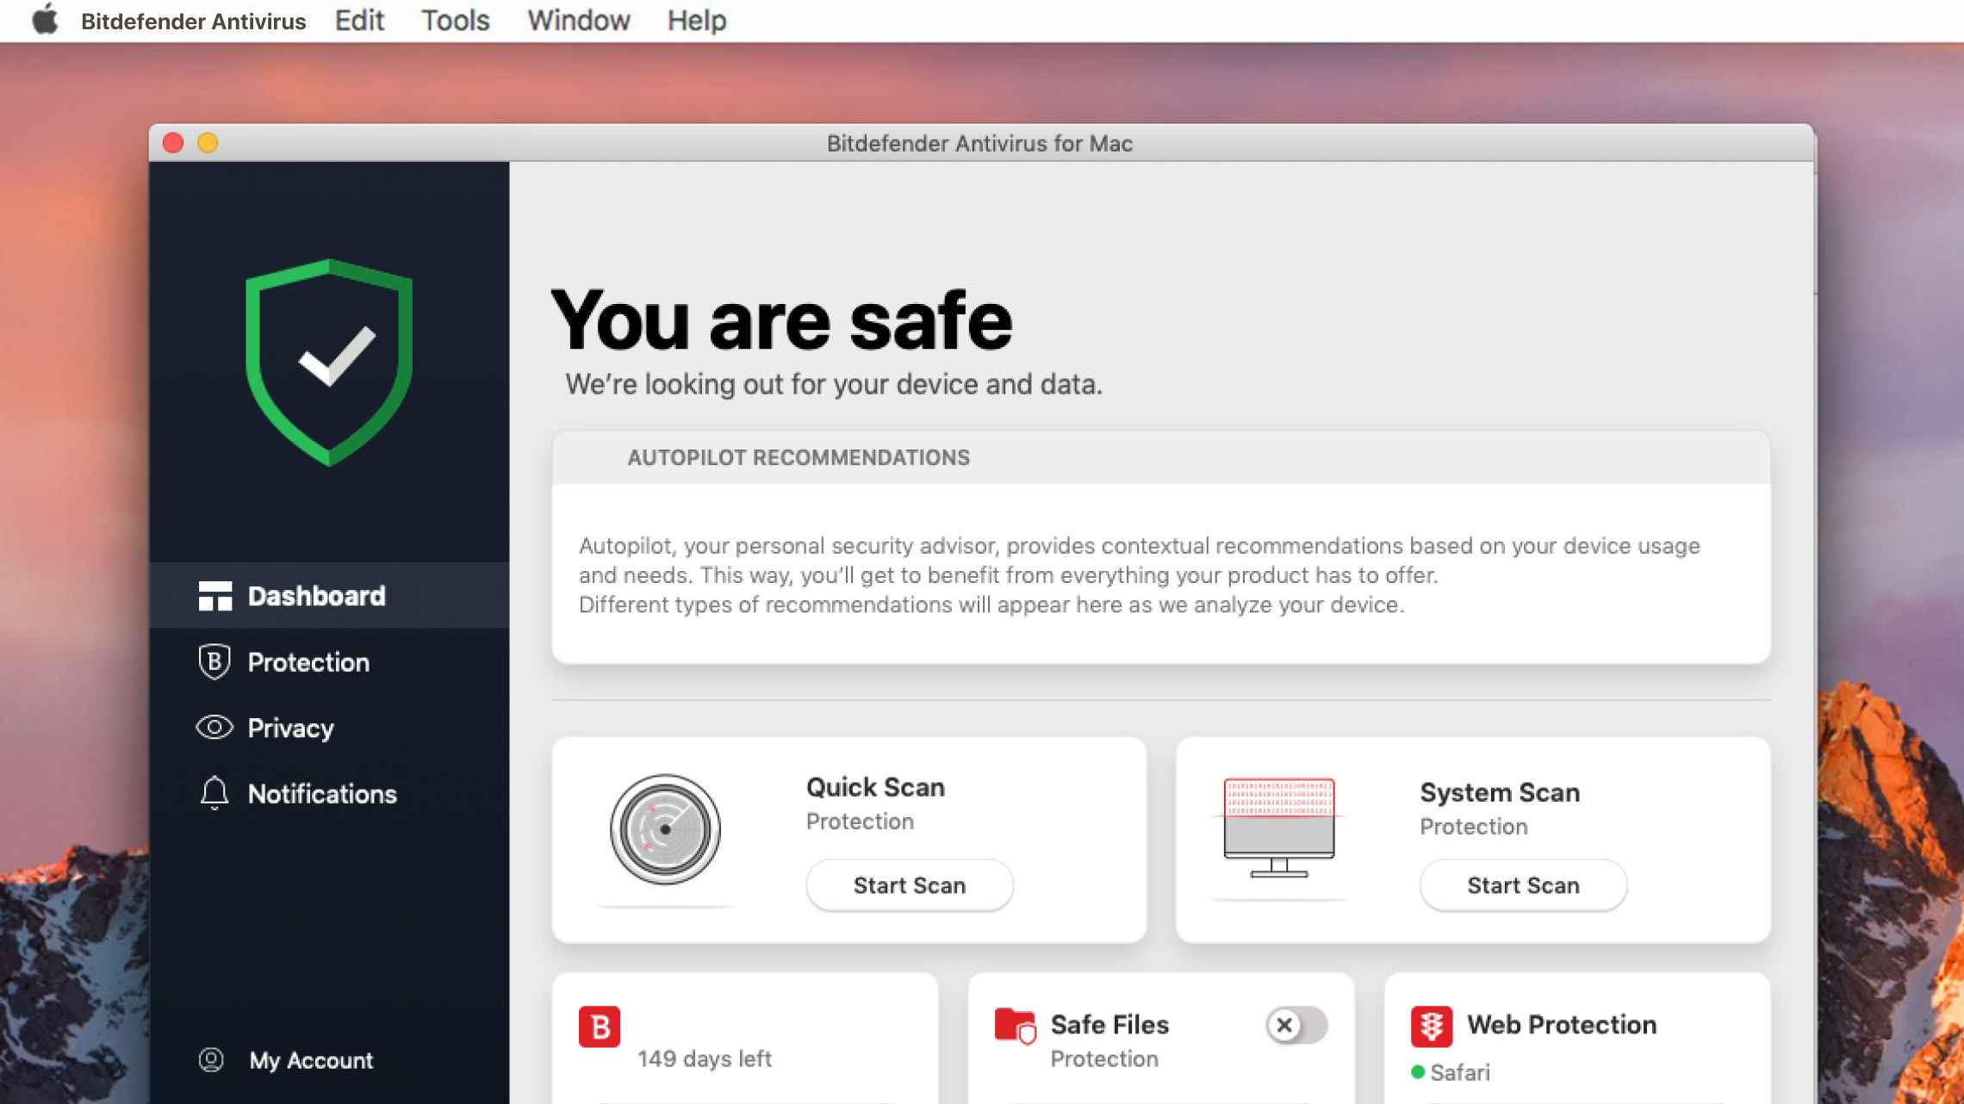Open the Tools menu in menu bar
This screenshot has width=1964, height=1104.
click(x=457, y=22)
